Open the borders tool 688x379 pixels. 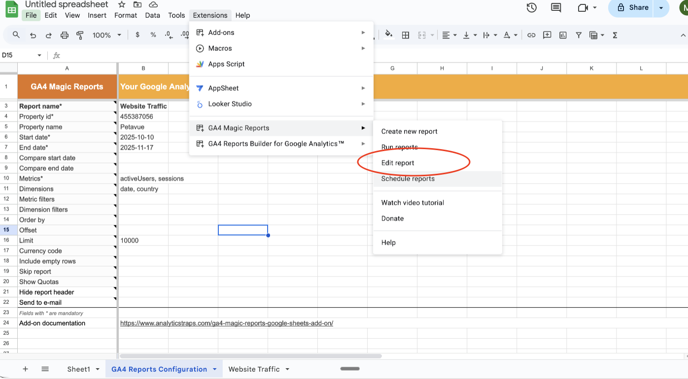tap(406, 35)
